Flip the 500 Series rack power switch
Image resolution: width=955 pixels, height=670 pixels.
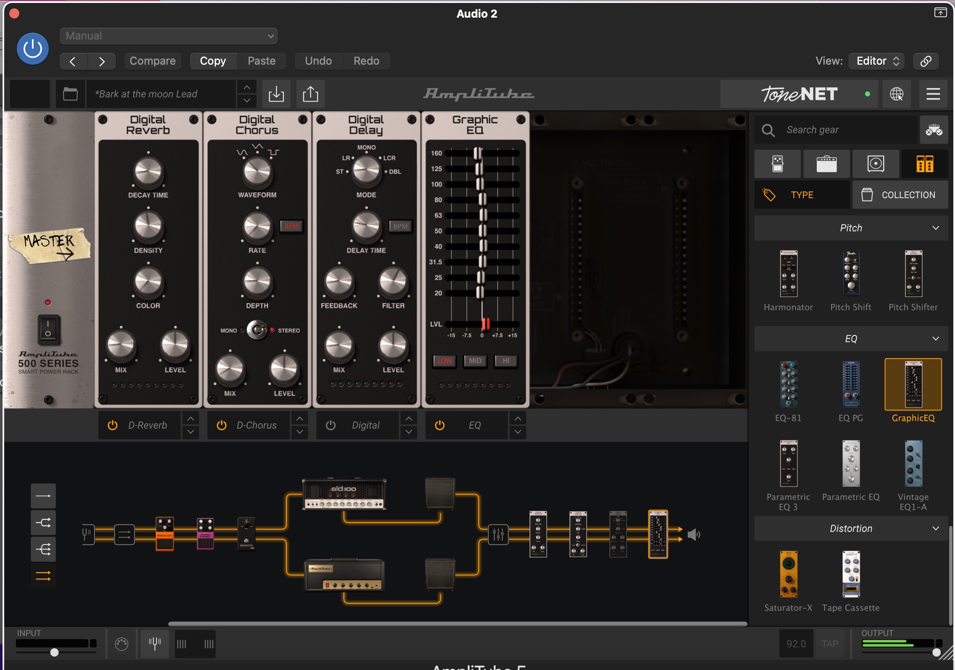tap(48, 330)
